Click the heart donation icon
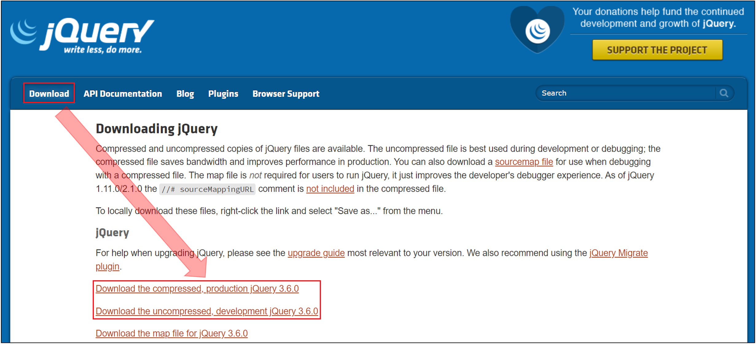The width and height of the screenshot is (756, 344). (x=537, y=30)
